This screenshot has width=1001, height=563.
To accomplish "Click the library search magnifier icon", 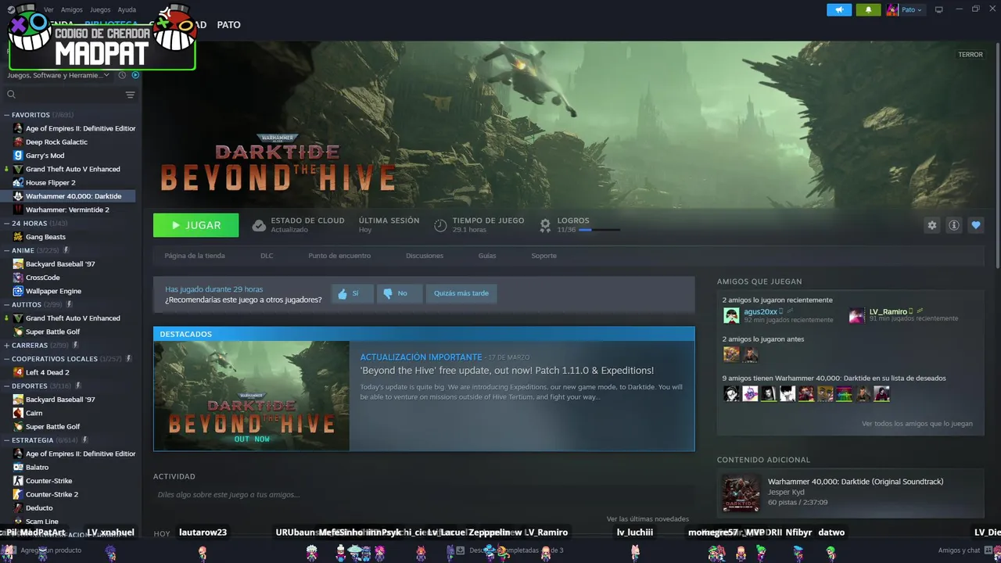I will [x=11, y=95].
